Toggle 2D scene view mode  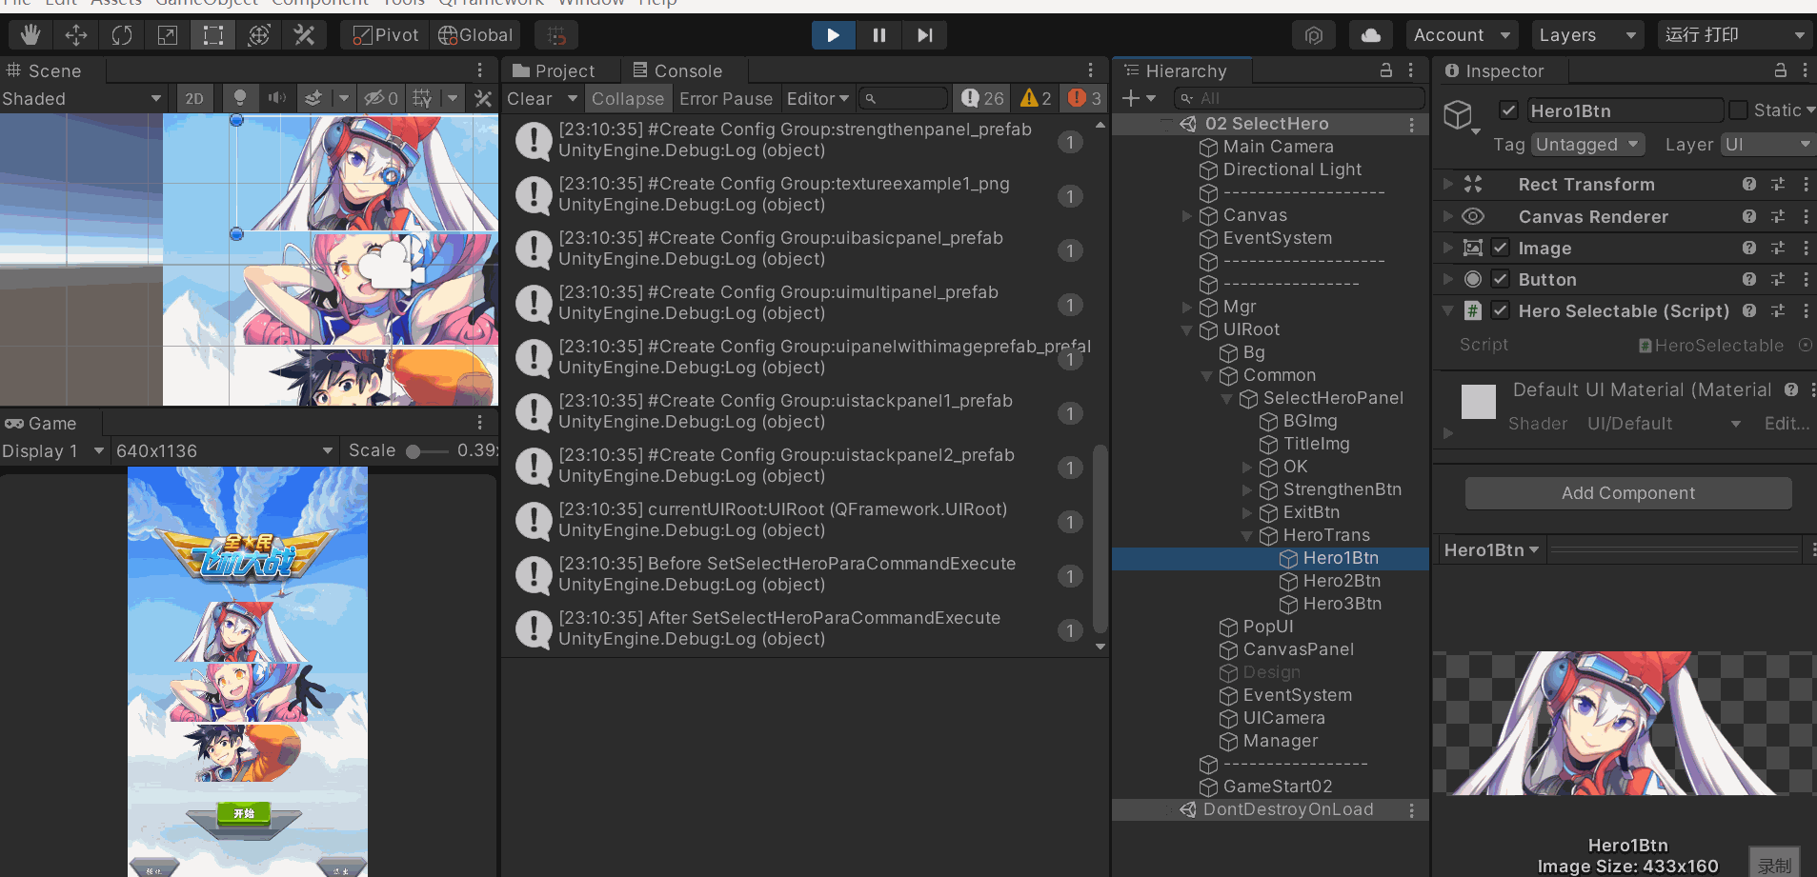pos(194,99)
